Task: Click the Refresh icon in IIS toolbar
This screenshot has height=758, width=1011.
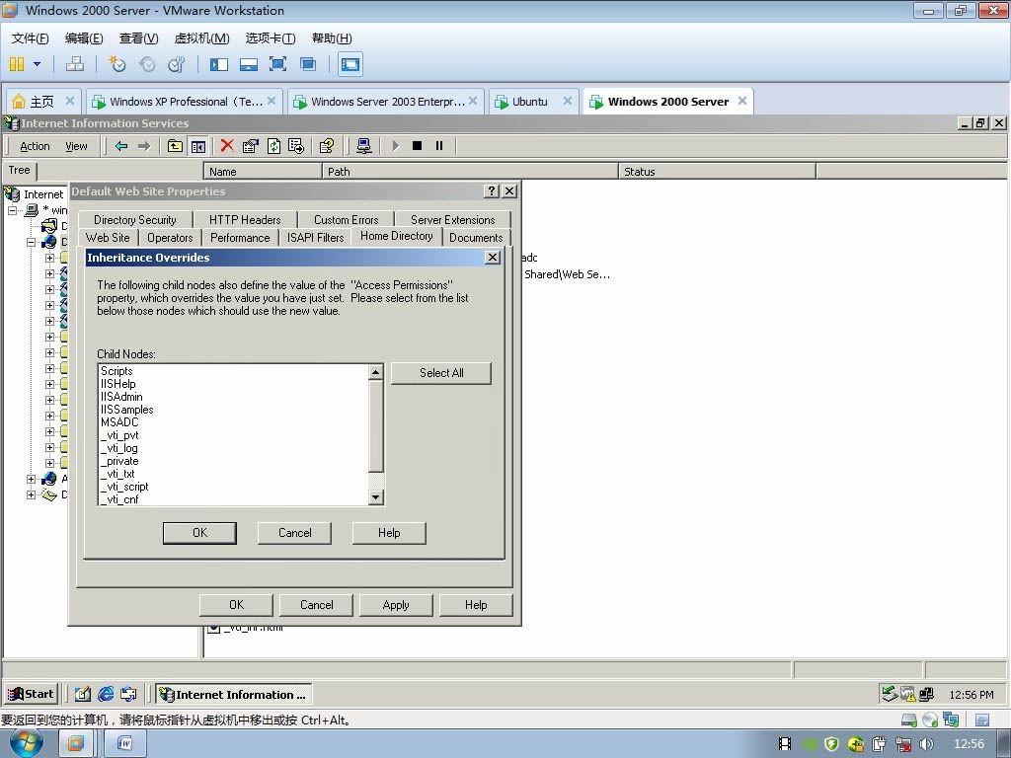Action: [274, 146]
